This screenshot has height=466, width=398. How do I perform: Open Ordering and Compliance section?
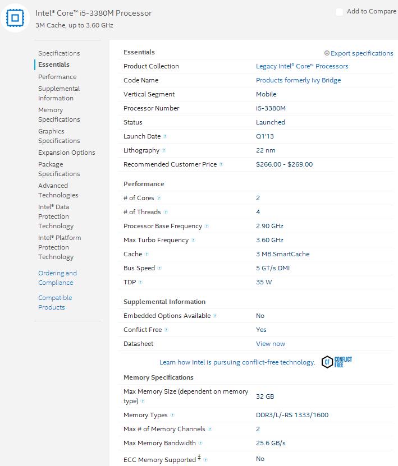pos(57,278)
